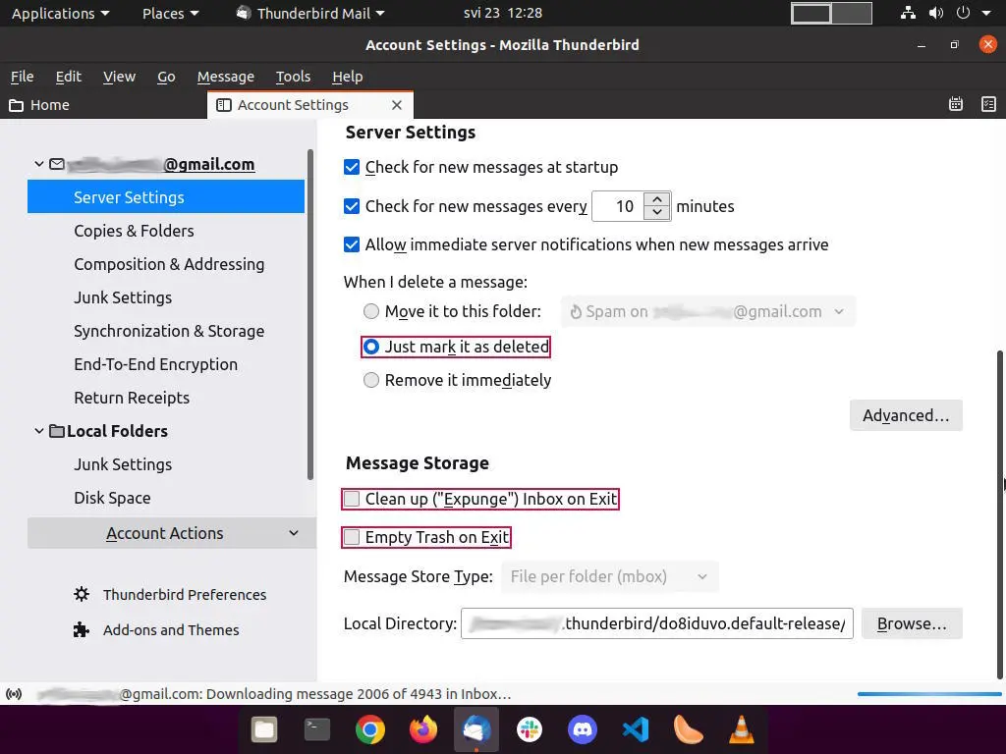Click Browse to change Local Directory
The width and height of the screenshot is (1006, 754).
(x=911, y=623)
